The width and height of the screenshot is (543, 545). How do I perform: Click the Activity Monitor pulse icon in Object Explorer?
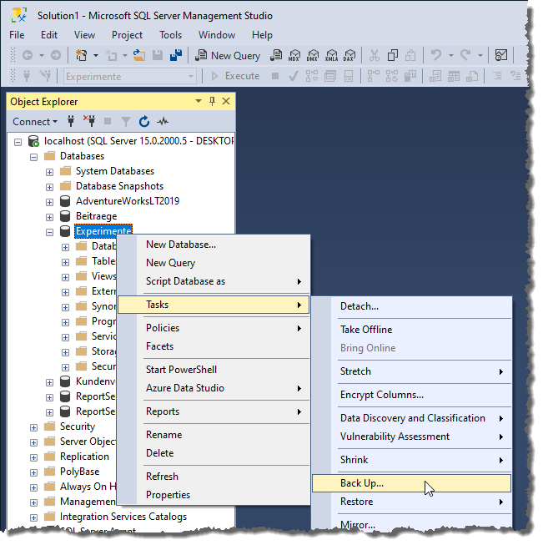click(163, 121)
